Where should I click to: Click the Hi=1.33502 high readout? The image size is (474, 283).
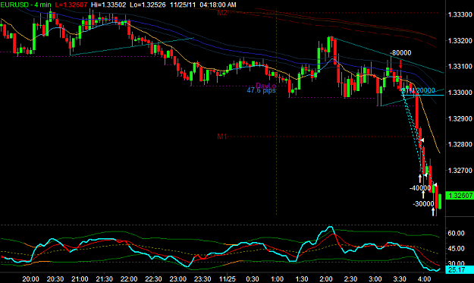click(108, 5)
